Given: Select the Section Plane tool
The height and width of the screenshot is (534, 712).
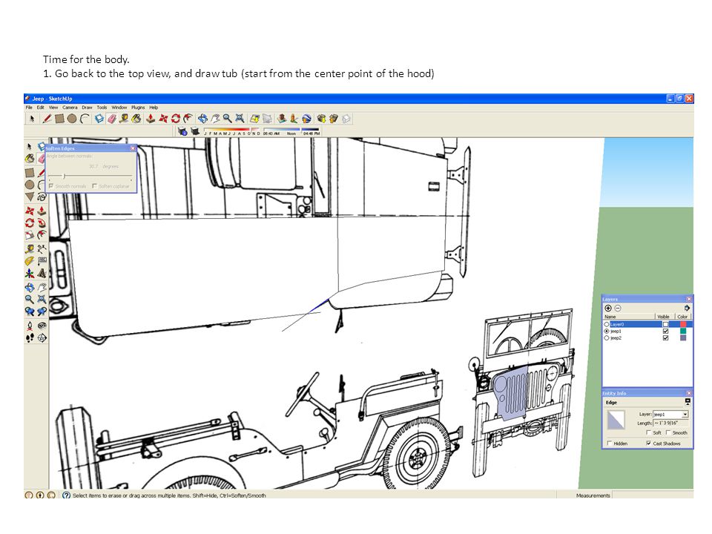Looking at the screenshot, I should 42,338.
